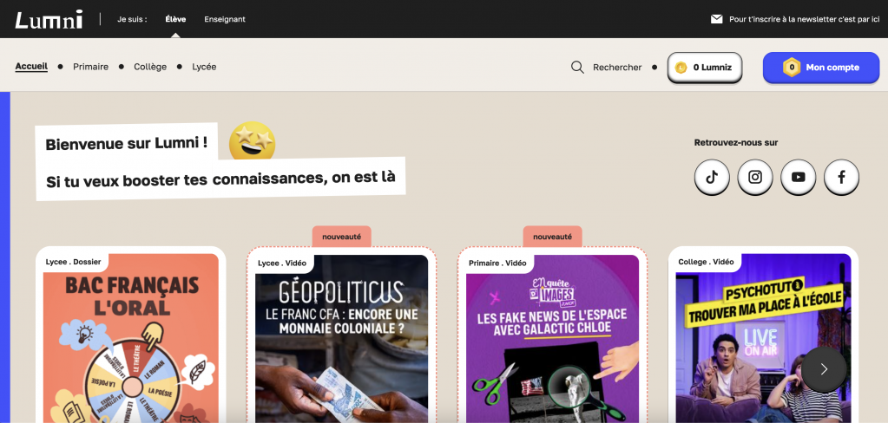Open Lumni's Instagram page
The height and width of the screenshot is (423, 888).
(x=755, y=178)
